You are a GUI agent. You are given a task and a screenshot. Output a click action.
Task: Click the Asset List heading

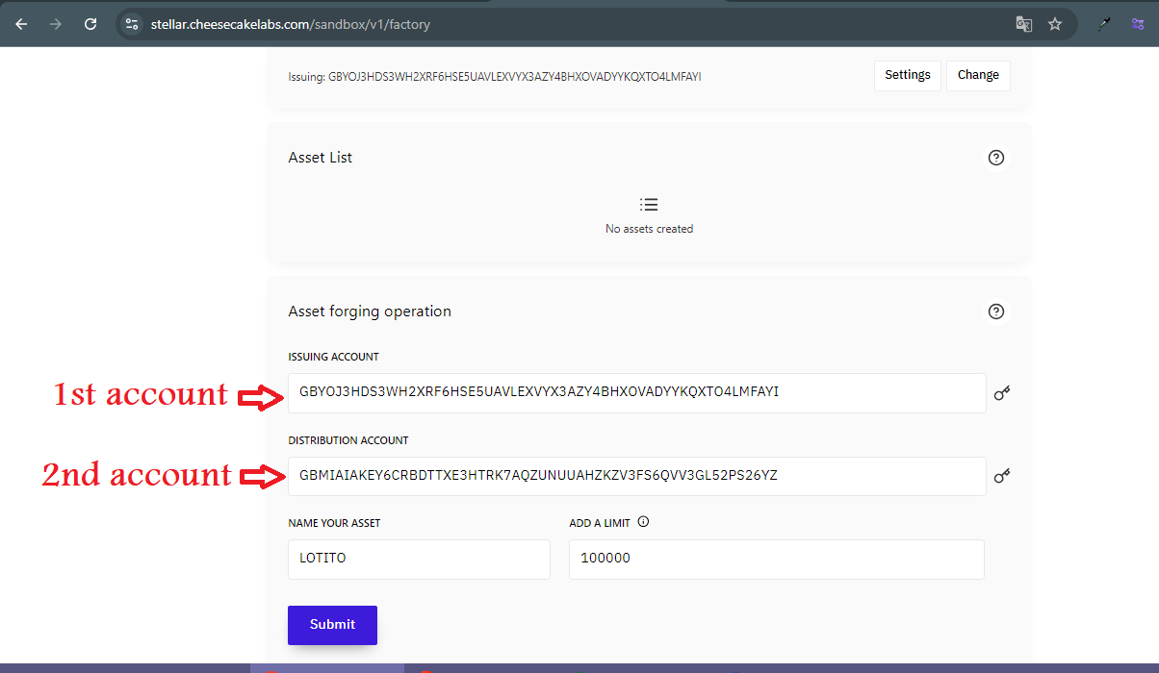coord(321,158)
